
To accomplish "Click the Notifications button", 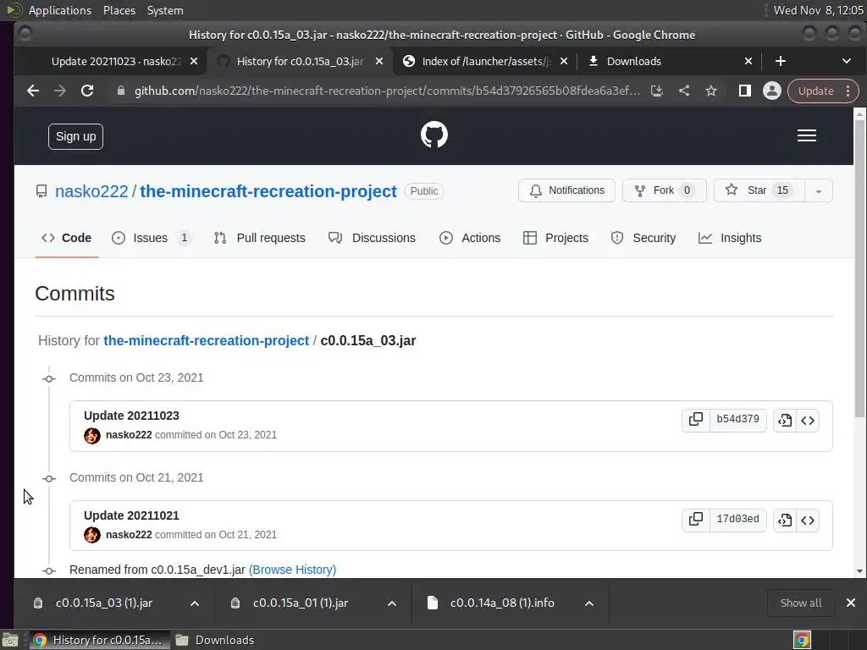I will (566, 190).
